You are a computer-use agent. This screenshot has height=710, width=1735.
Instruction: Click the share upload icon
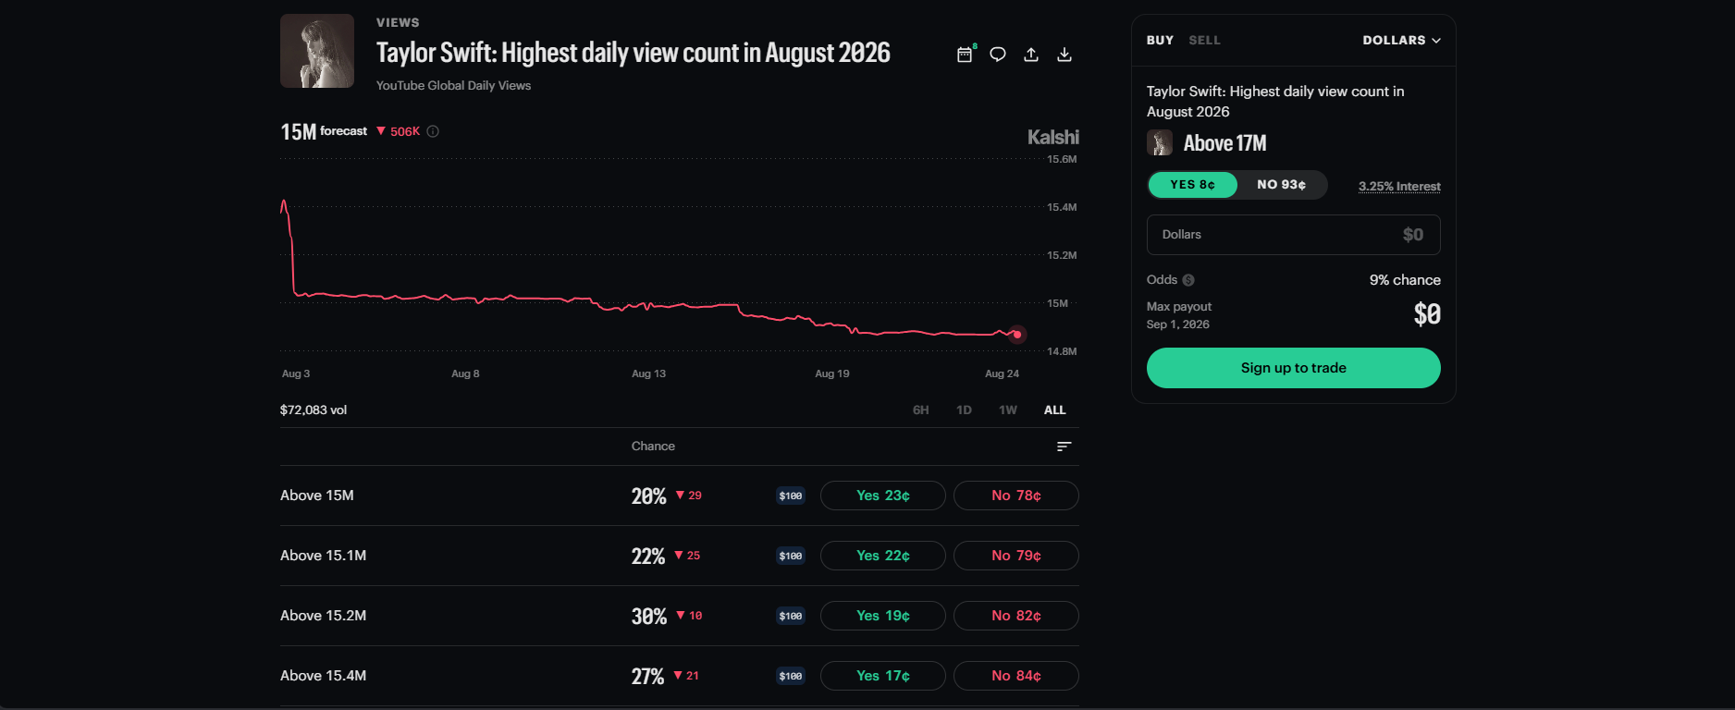[x=1031, y=55]
